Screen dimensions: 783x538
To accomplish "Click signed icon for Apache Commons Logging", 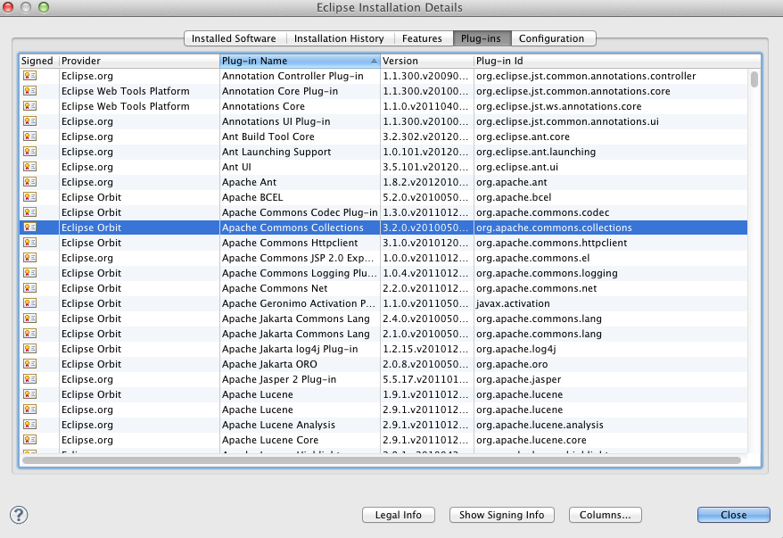I will click(30, 273).
